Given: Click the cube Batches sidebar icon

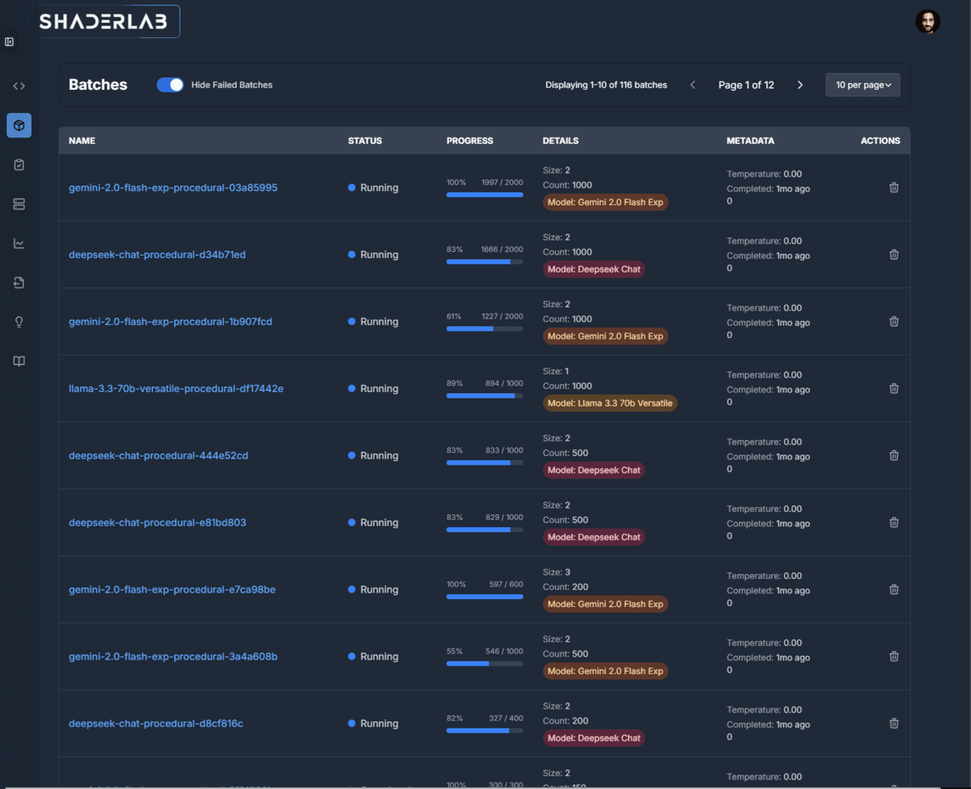Looking at the screenshot, I should (x=19, y=125).
